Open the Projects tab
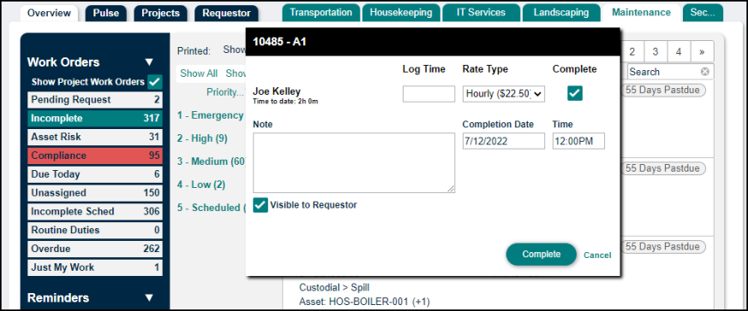Screen dimensions: 748x311 click(x=160, y=13)
